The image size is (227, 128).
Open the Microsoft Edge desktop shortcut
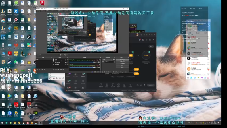pyautogui.click(x=16, y=11)
